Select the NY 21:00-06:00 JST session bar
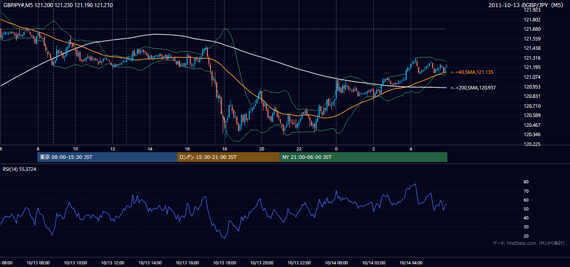570x267 pixels. 363,157
